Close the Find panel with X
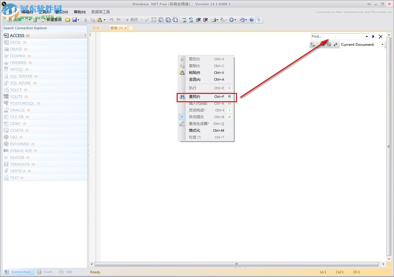394x277 pixels. [381, 36]
